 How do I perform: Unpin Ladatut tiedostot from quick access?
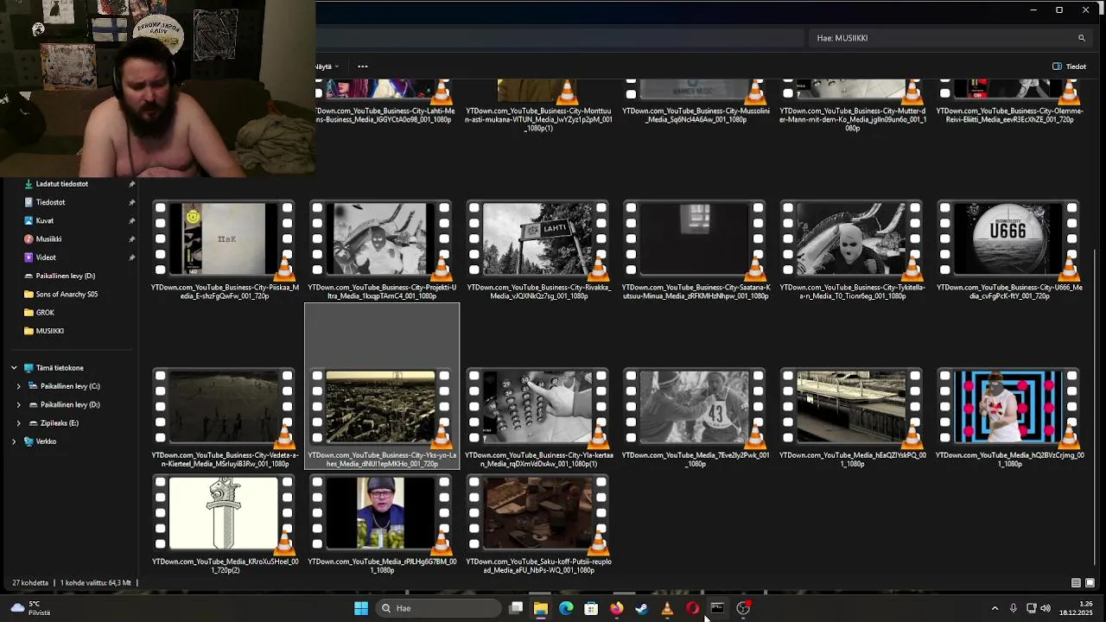coord(132,184)
